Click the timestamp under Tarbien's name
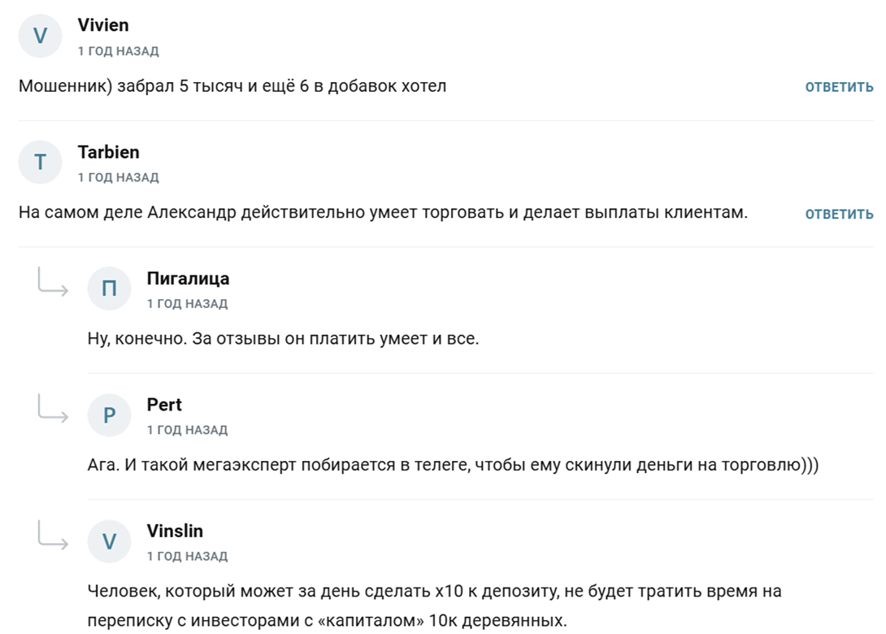 118,177
